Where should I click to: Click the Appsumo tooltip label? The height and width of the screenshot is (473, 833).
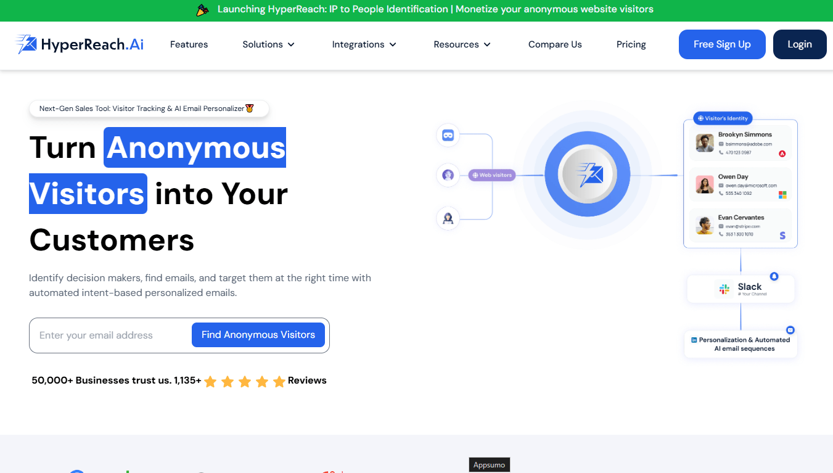(x=490, y=465)
